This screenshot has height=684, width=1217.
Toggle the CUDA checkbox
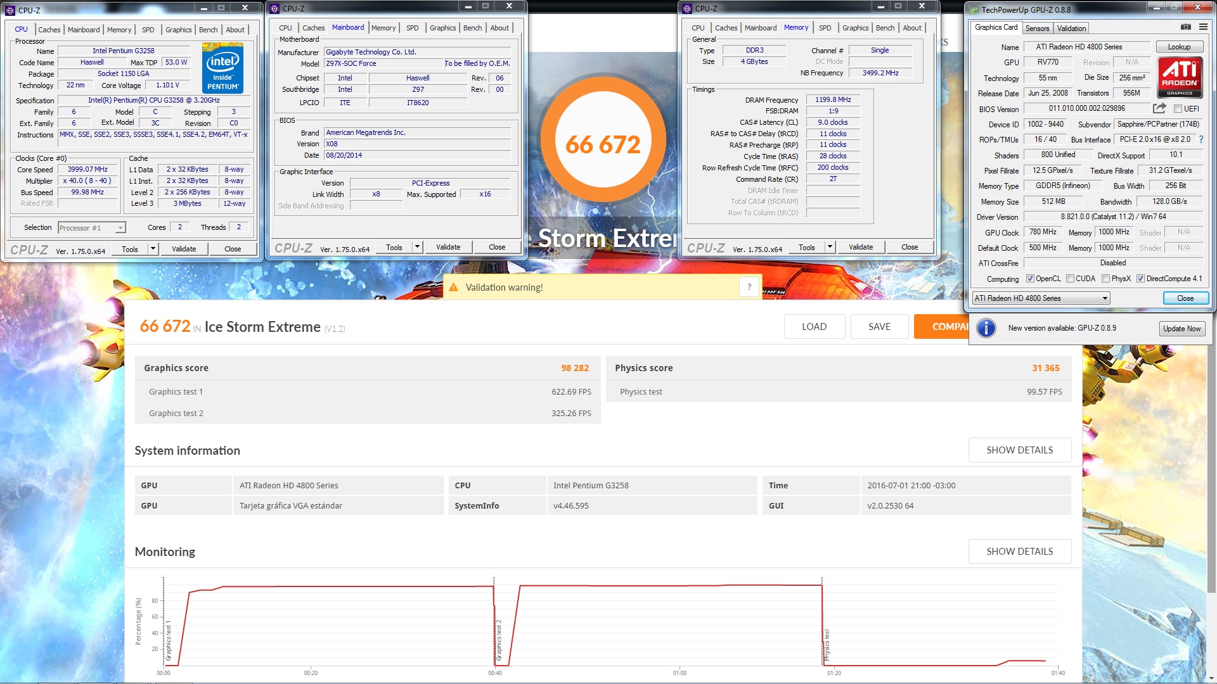pyautogui.click(x=1070, y=279)
